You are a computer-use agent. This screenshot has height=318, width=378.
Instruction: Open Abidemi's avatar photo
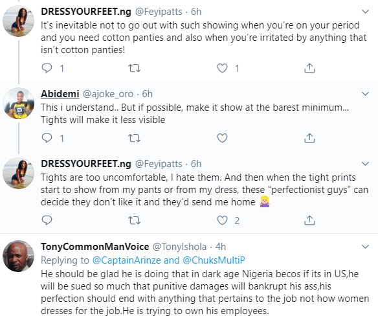(x=18, y=103)
